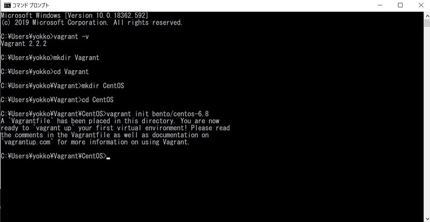Maximize the コマンド プロンプト window

(x=400, y=5)
